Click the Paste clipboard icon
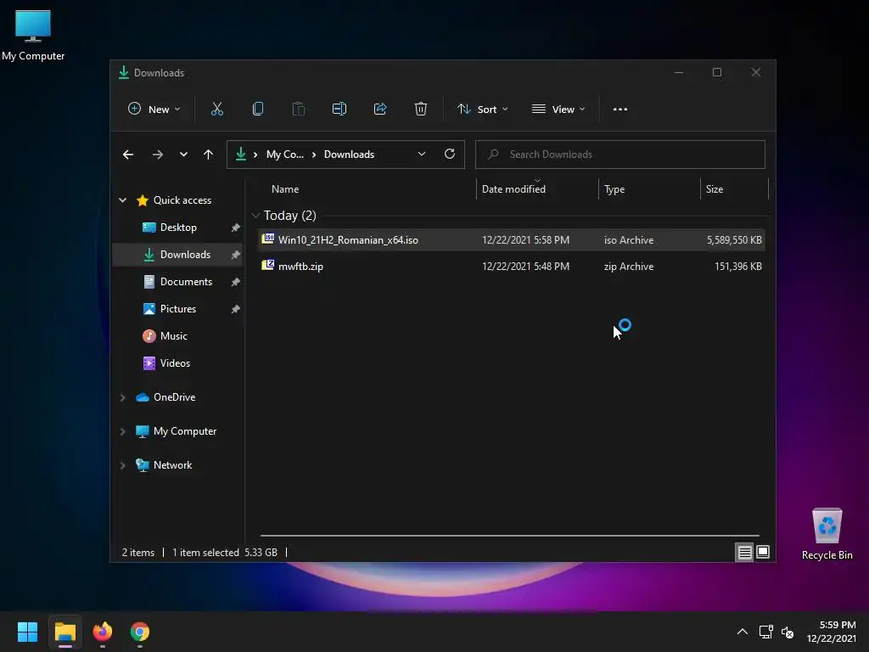Screen dimensions: 869x652 click(x=298, y=110)
